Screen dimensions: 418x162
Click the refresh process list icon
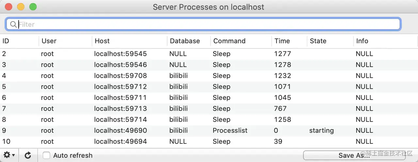pyautogui.click(x=28, y=155)
